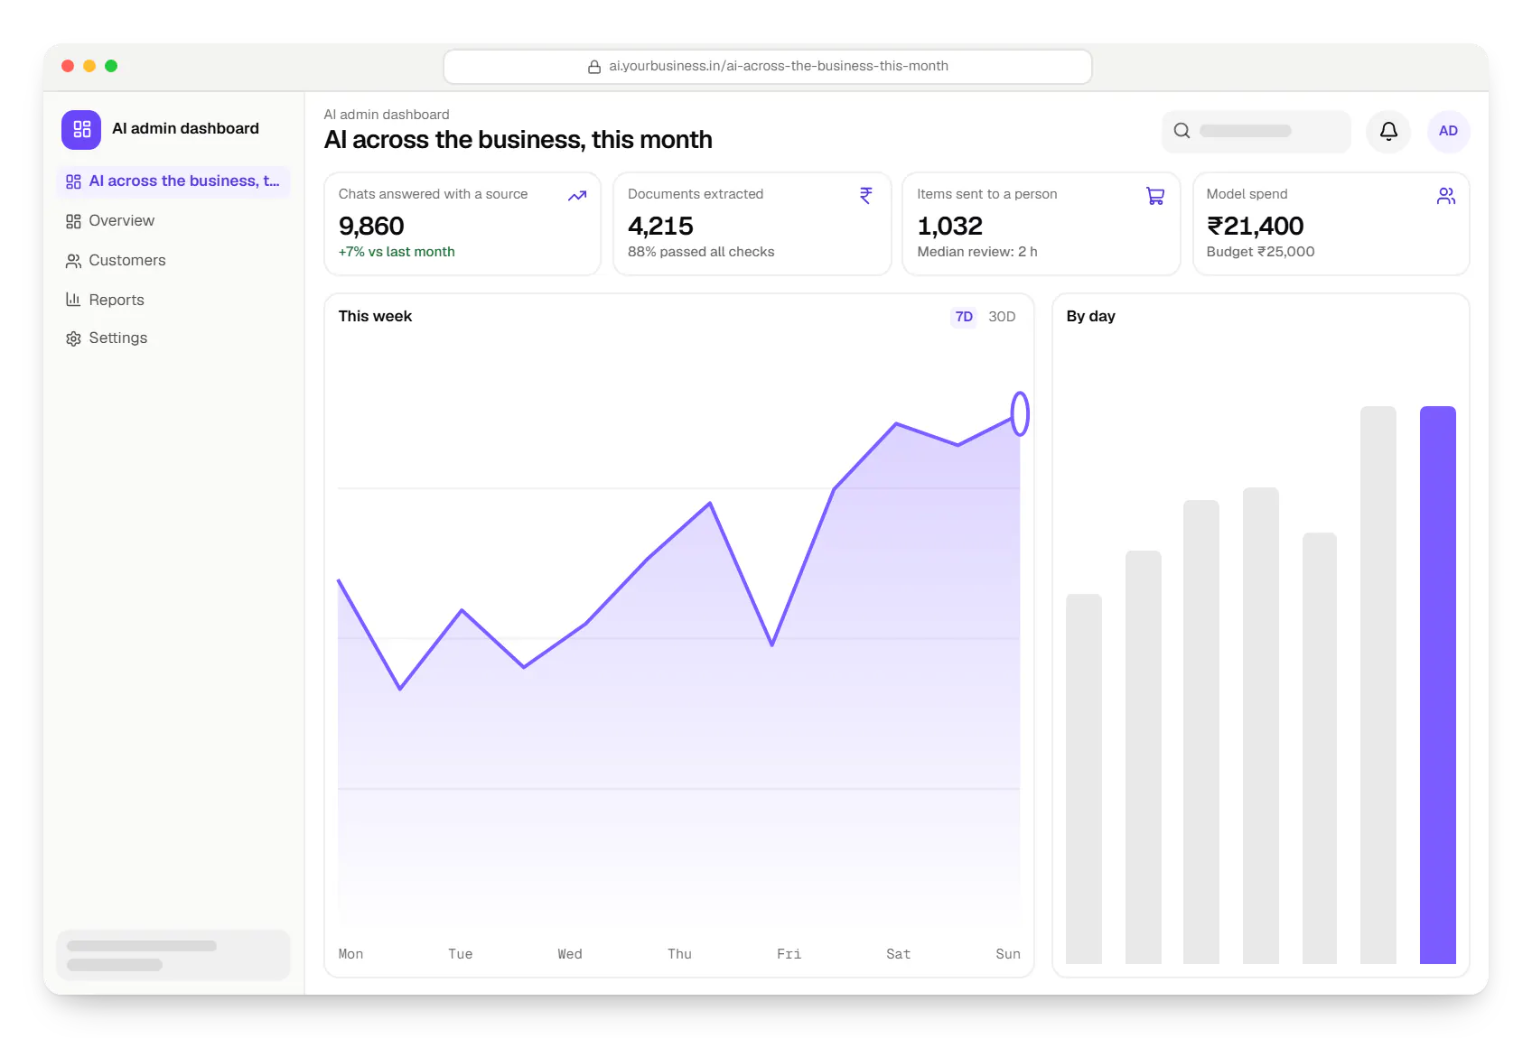Image resolution: width=1532 pixels, height=1038 pixels.
Task: Click the macOS green maximize button
Action: point(111,66)
